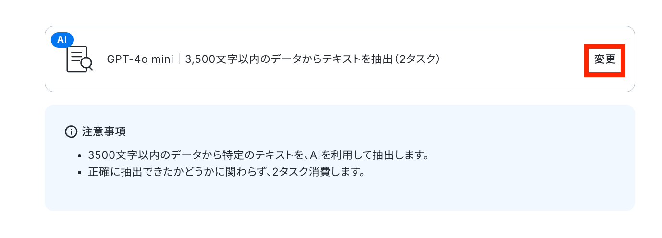Click the blue AI badge

click(x=62, y=40)
